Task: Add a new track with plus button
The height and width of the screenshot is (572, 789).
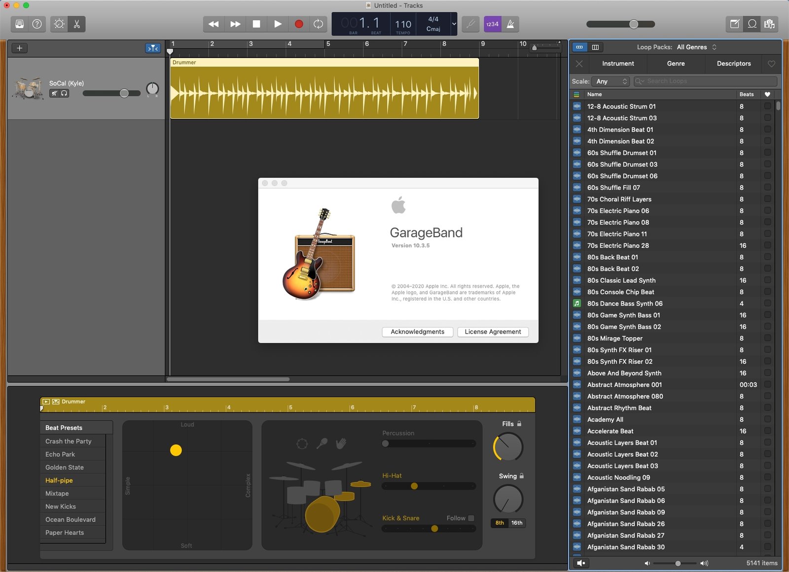Action: [20, 48]
